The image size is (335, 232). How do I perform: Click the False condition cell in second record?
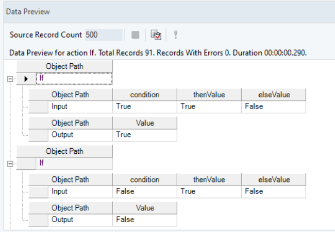pos(145,191)
